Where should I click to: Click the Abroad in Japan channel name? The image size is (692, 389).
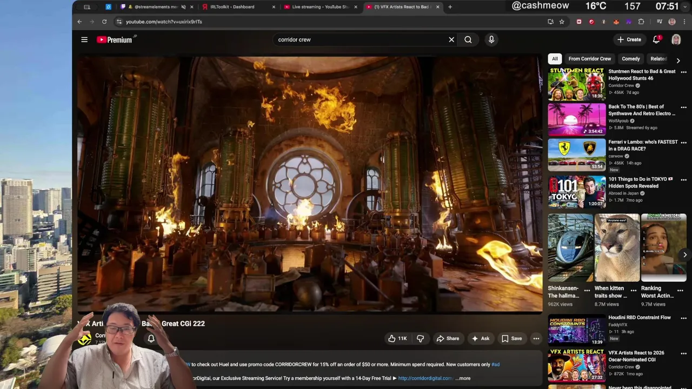point(624,193)
